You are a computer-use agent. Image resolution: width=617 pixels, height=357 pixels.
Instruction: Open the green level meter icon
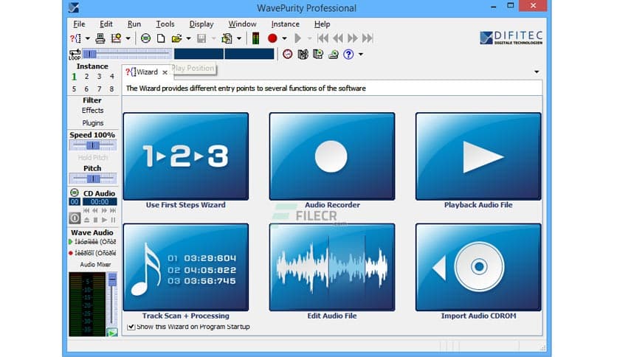[255, 38]
